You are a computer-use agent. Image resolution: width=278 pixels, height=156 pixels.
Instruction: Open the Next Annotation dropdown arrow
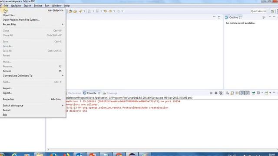[93, 11]
